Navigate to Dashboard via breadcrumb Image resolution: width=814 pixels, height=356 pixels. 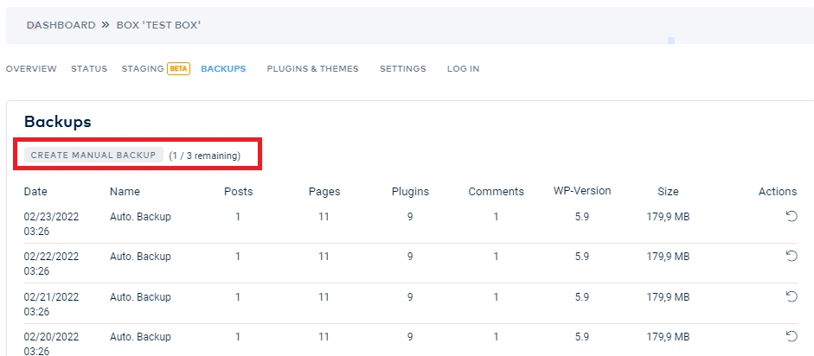61,25
